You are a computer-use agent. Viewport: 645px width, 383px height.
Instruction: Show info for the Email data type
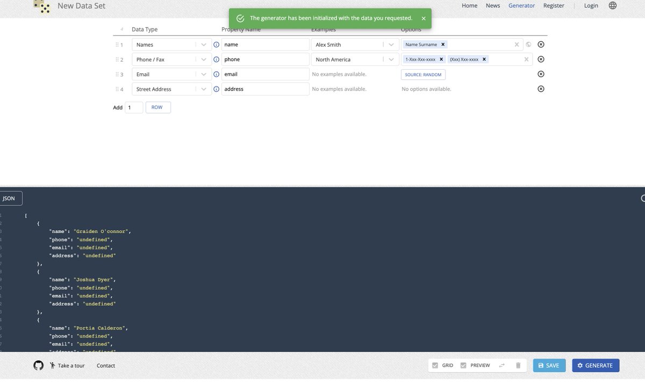tap(217, 74)
